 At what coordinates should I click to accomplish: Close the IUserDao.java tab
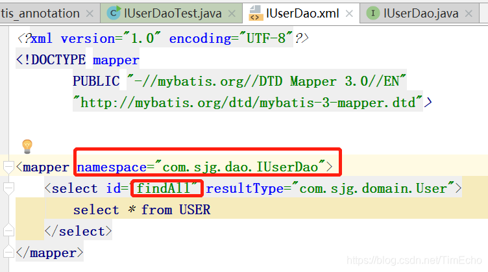(x=469, y=14)
